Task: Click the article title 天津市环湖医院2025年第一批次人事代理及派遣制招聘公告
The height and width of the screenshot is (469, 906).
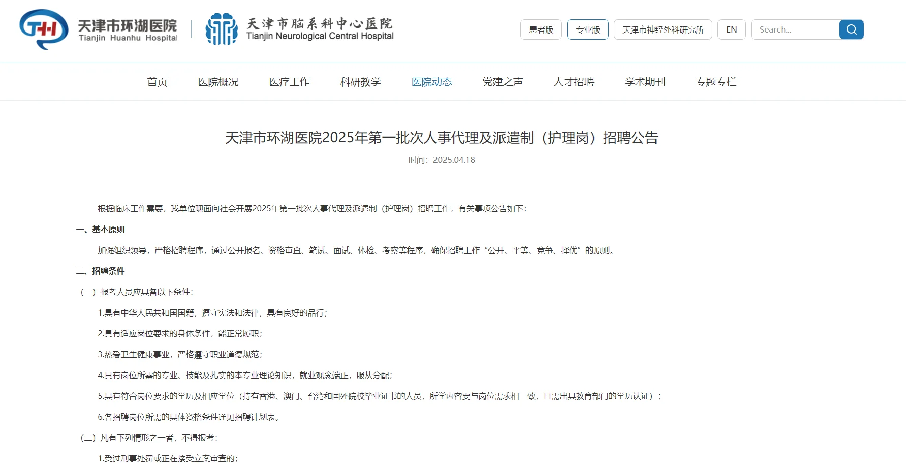Action: click(442, 138)
